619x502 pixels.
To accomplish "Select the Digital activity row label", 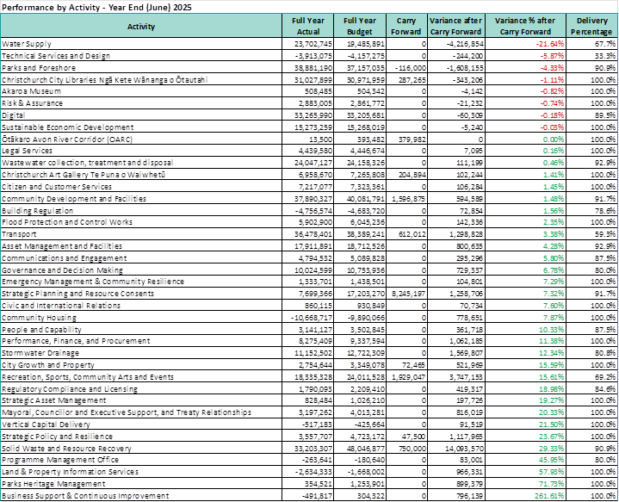I will (14, 114).
